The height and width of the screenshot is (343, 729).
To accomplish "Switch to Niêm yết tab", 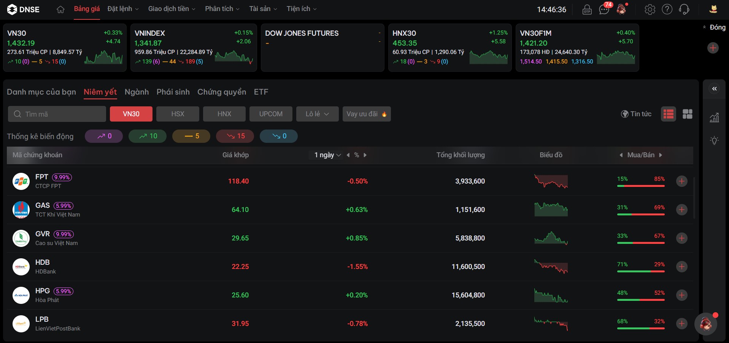I will 100,92.
